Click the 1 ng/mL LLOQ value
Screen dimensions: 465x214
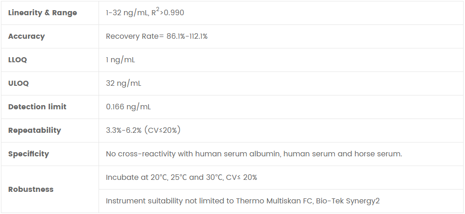[x=120, y=60]
